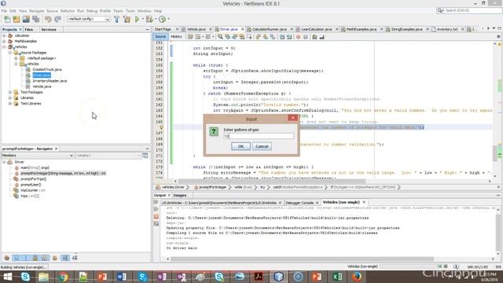Click the promptForInteger breadcrumb
Screen dimensions: 503x283
pyautogui.click(x=212, y=187)
